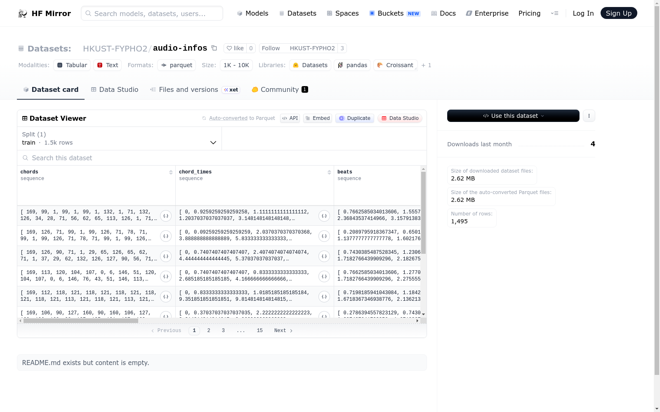Image resolution: width=660 pixels, height=412 pixels.
Task: Open Docs in the navigation
Action: coord(443,13)
